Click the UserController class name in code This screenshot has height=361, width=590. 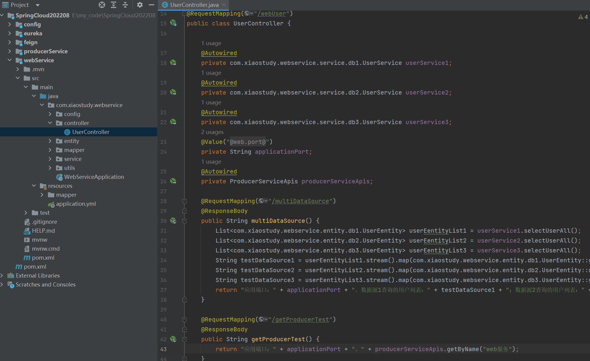tap(259, 23)
